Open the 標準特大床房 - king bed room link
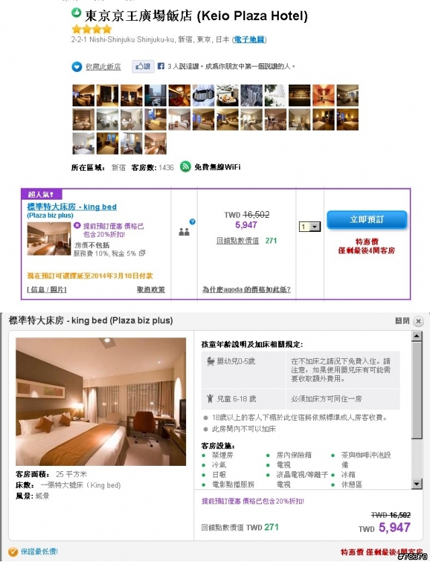Image resolution: width=430 pixels, height=562 pixels. click(x=72, y=206)
